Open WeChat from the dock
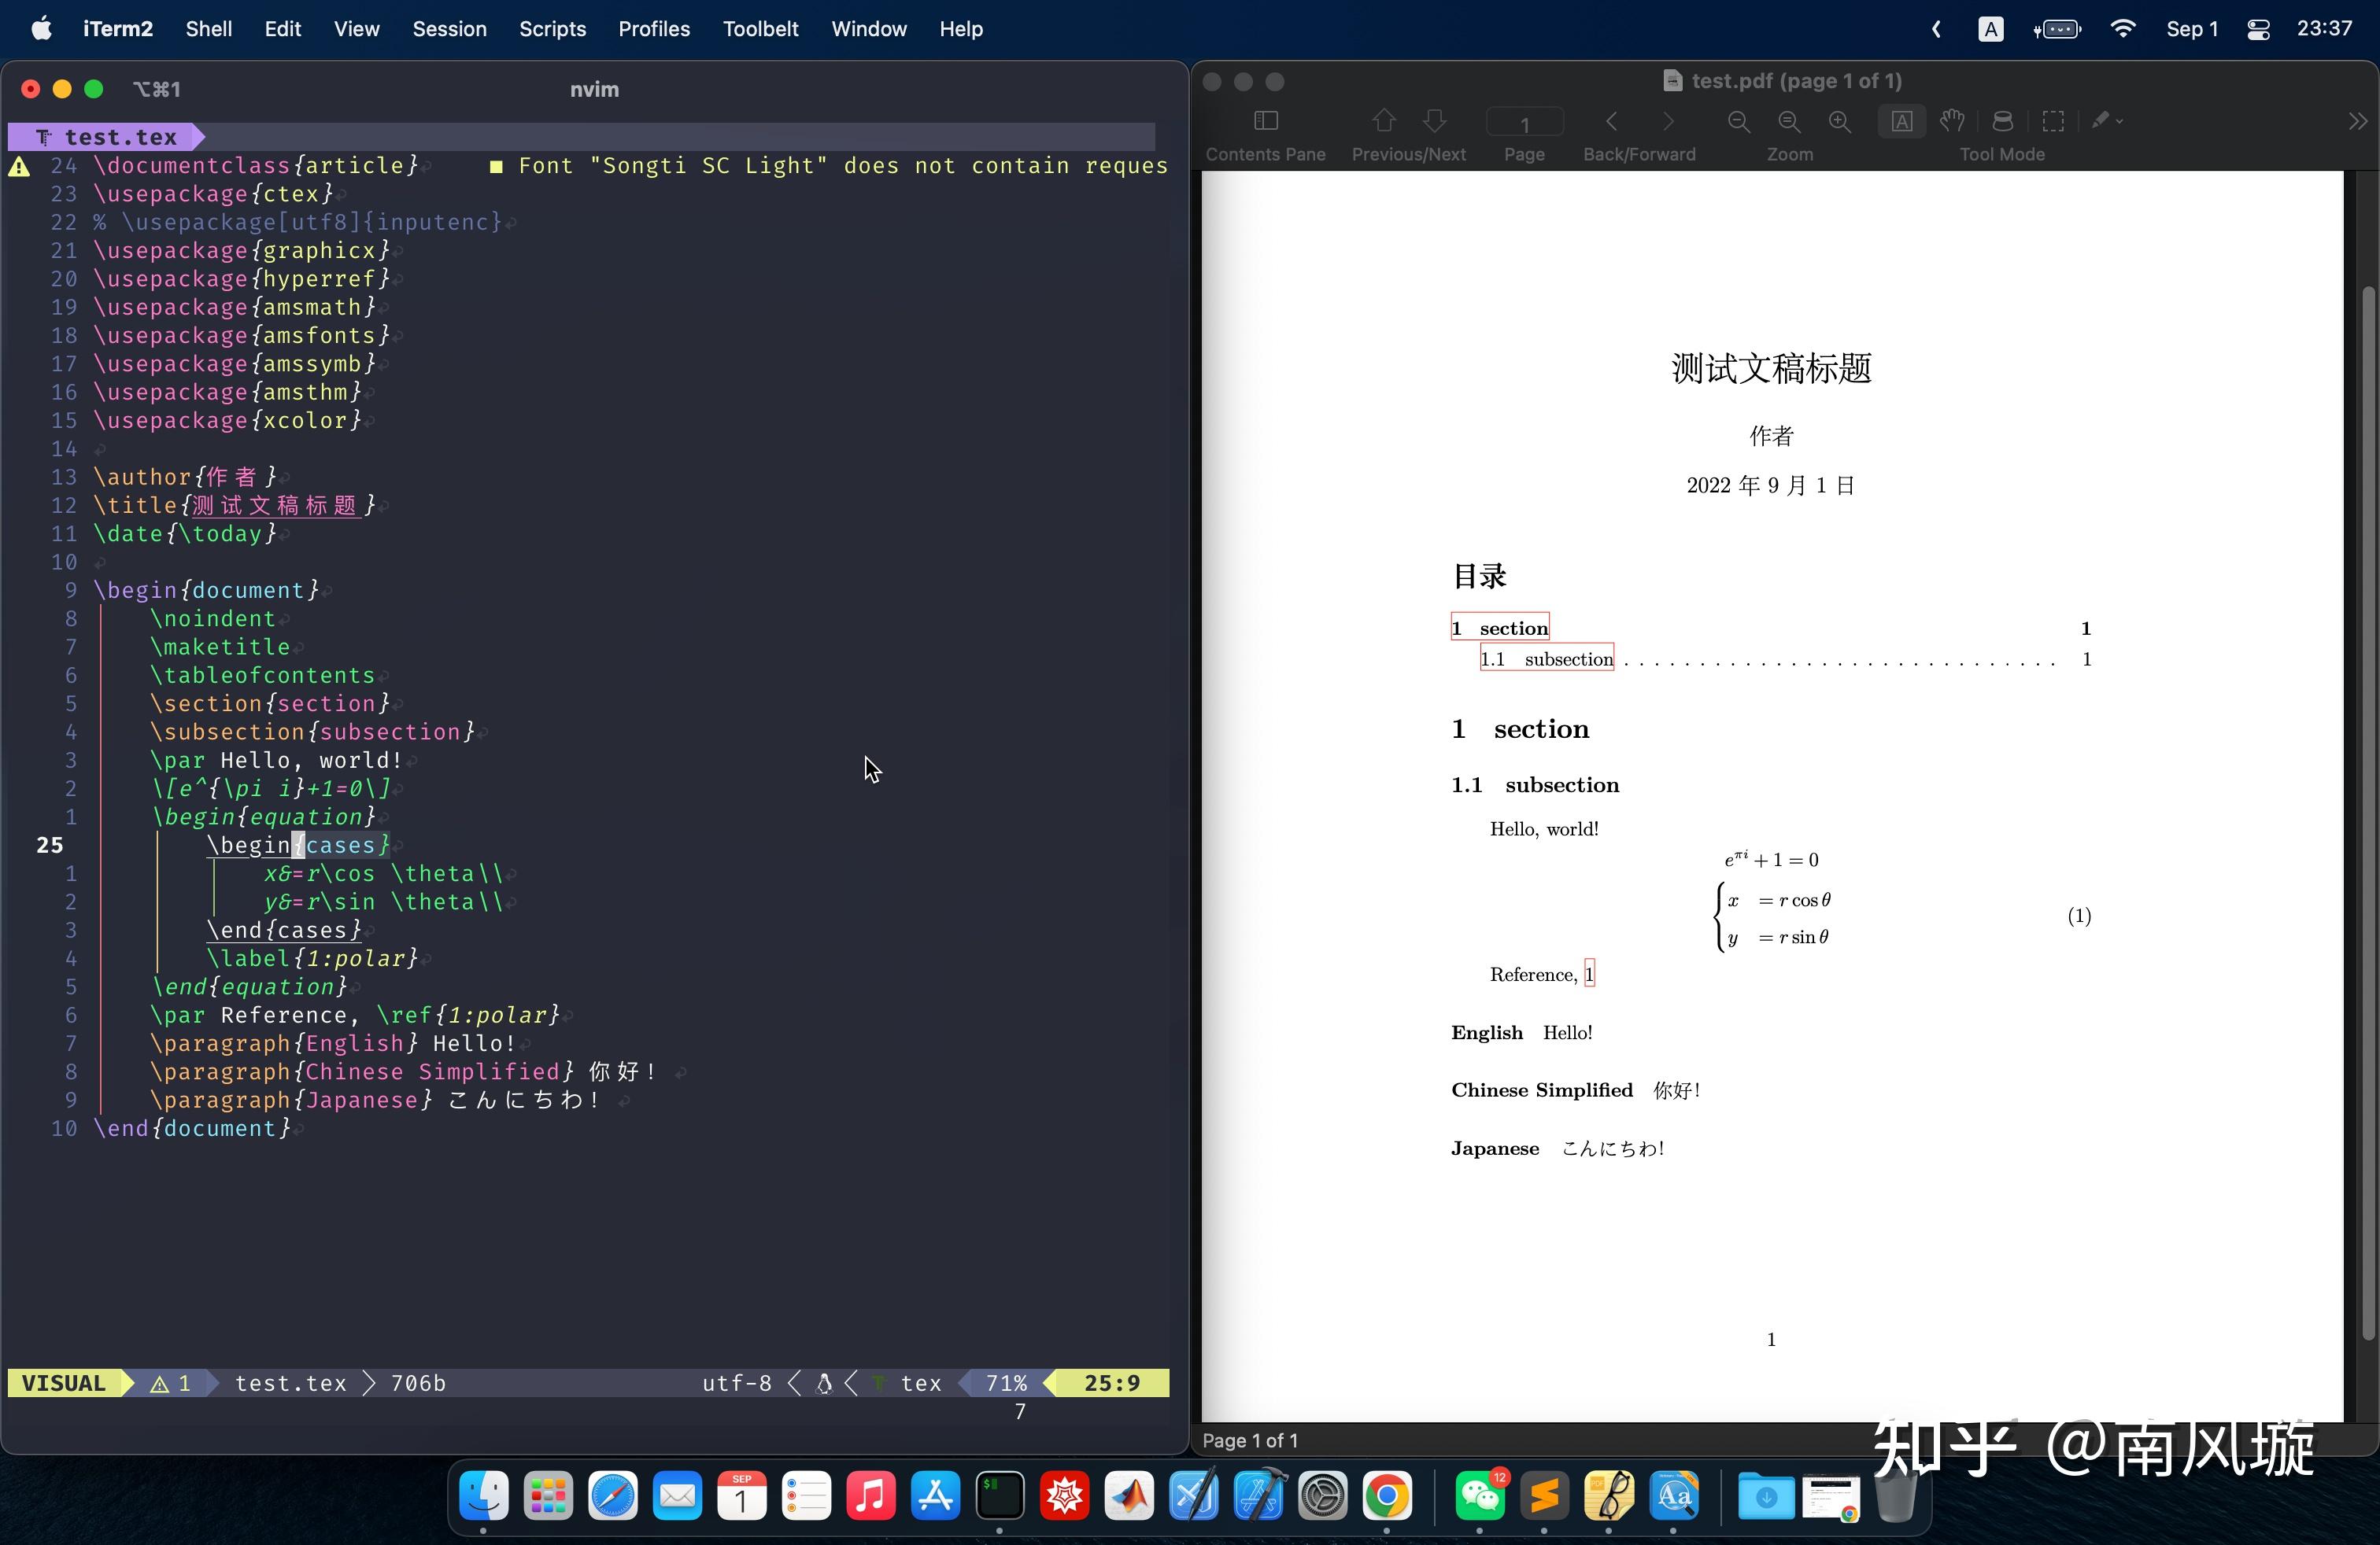 tap(1478, 1496)
